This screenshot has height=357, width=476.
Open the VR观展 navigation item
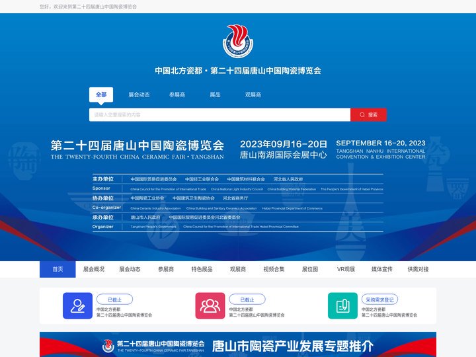pyautogui.click(x=346, y=269)
